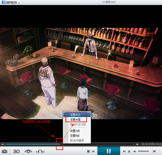162x155 pixels.
Task: Adjust the volume slider
Action: pos(143,151)
